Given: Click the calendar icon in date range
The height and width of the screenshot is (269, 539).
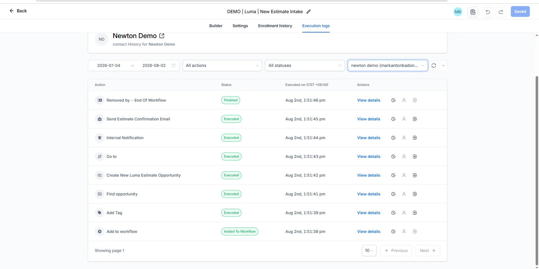Looking at the screenshot, I should 173,65.
